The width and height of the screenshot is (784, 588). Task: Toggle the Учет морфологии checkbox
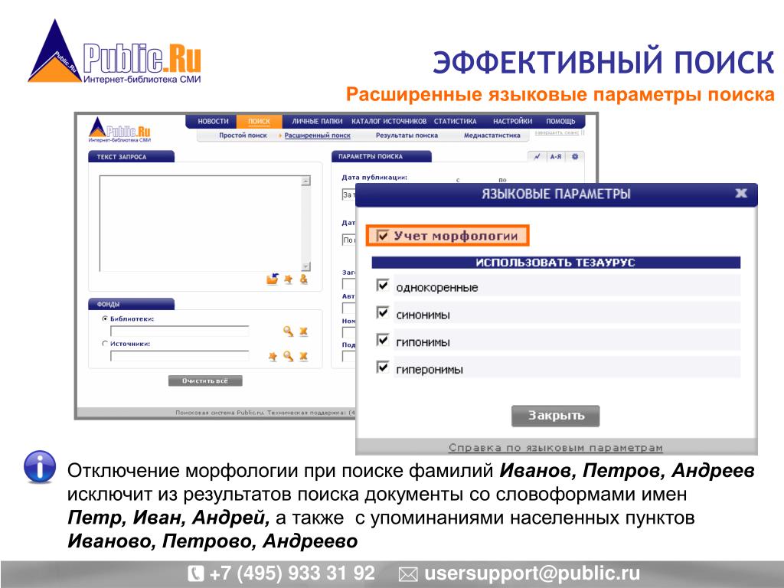point(383,236)
